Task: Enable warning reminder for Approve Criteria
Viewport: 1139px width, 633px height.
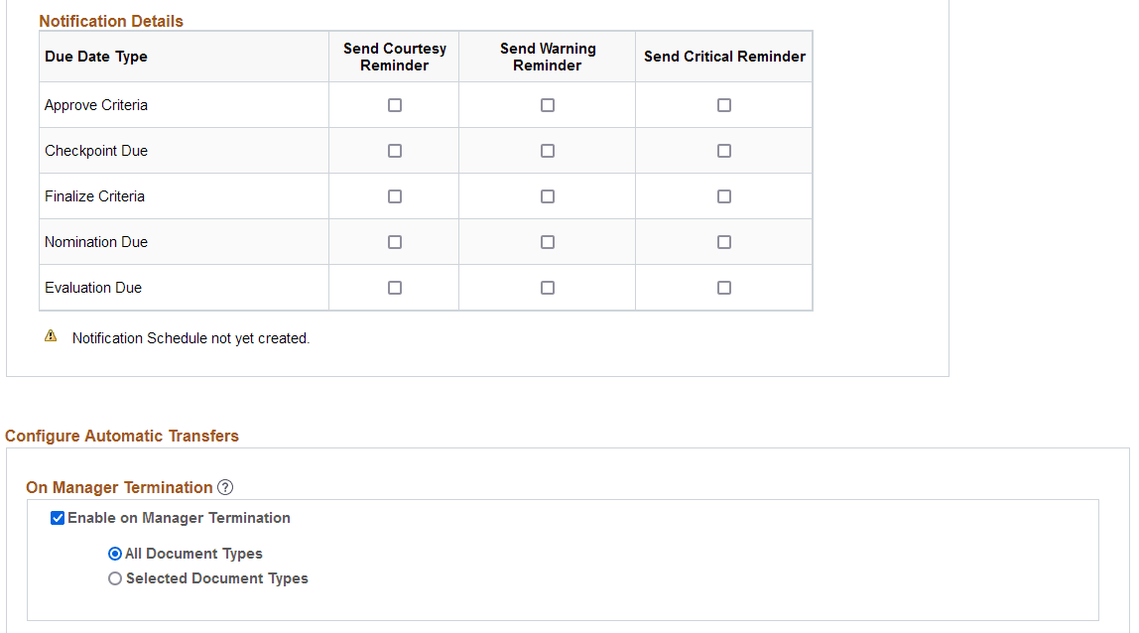Action: tap(548, 105)
